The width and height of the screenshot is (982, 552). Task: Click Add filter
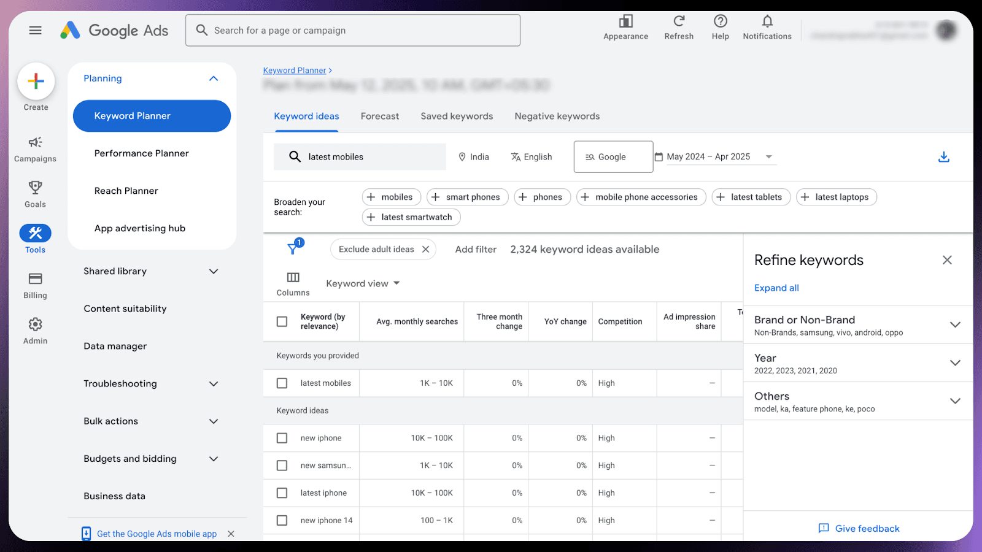(476, 249)
